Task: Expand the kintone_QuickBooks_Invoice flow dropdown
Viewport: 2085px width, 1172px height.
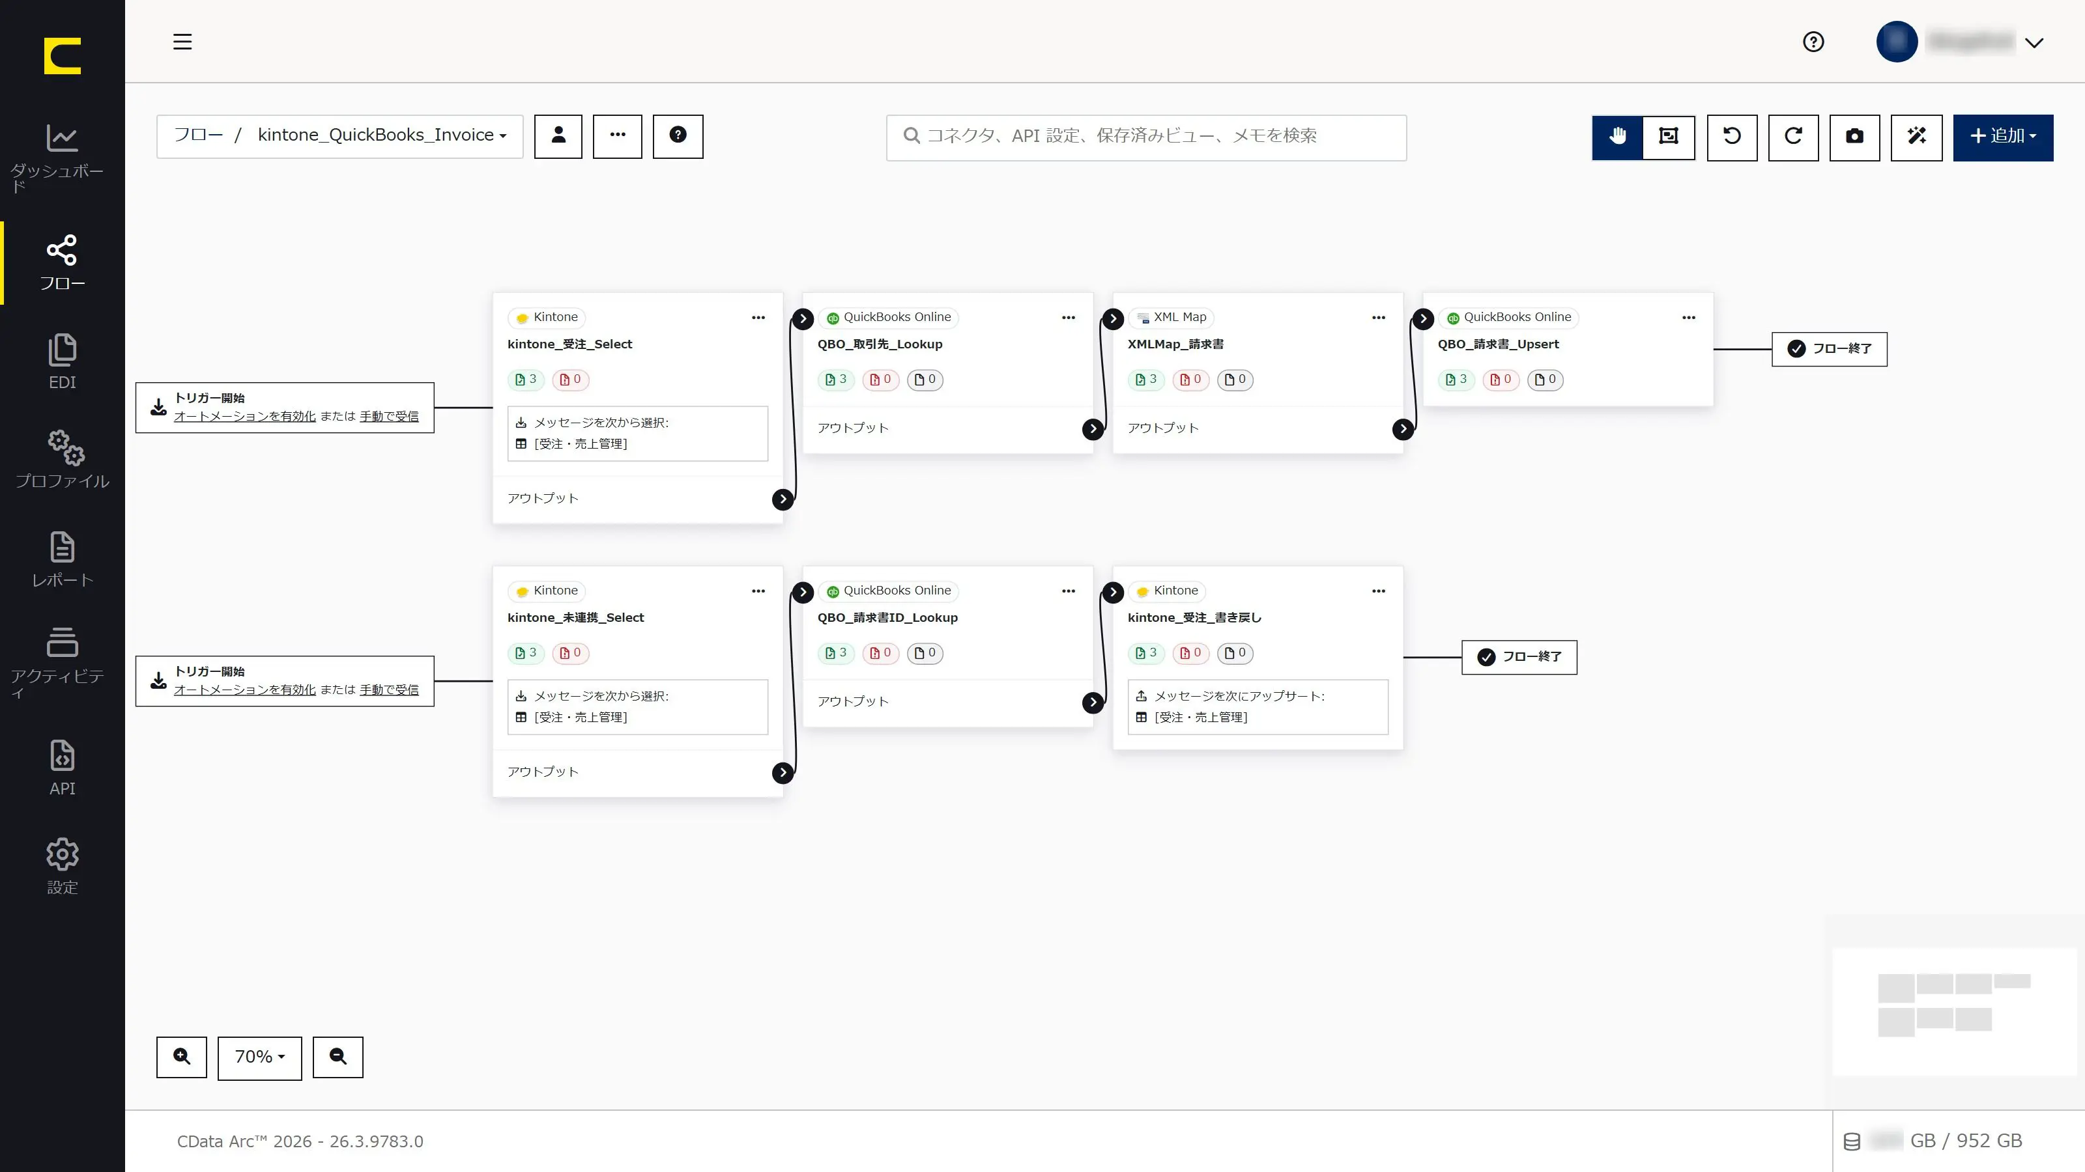Action: click(382, 135)
